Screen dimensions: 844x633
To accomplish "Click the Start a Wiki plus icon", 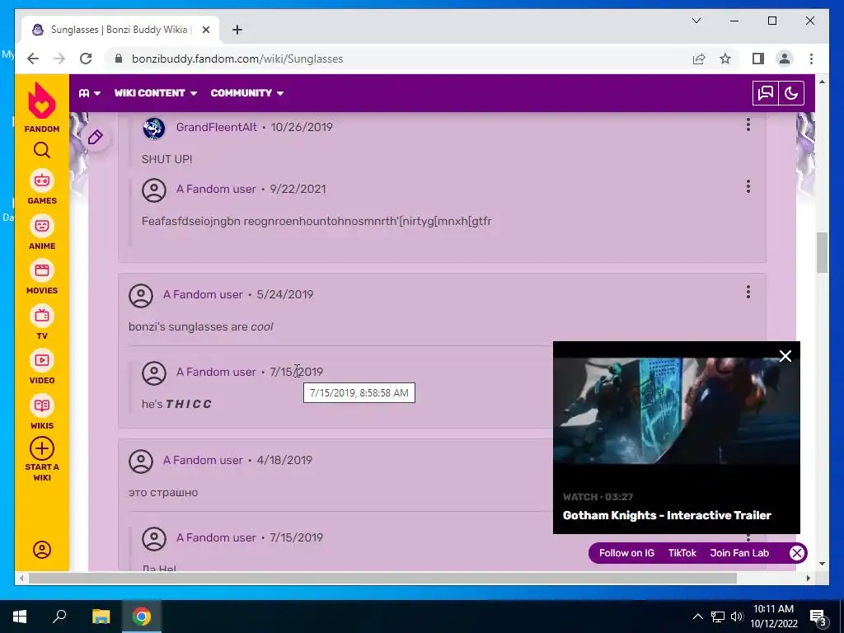I will pos(42,448).
